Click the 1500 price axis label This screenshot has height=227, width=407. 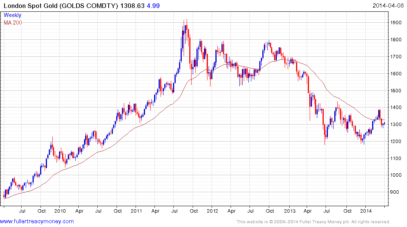396,90
